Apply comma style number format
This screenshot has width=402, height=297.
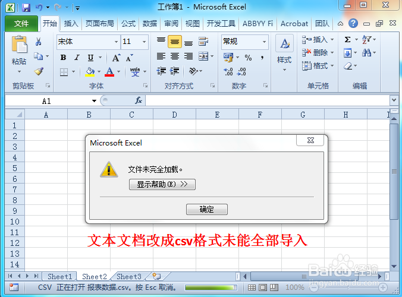coord(262,58)
